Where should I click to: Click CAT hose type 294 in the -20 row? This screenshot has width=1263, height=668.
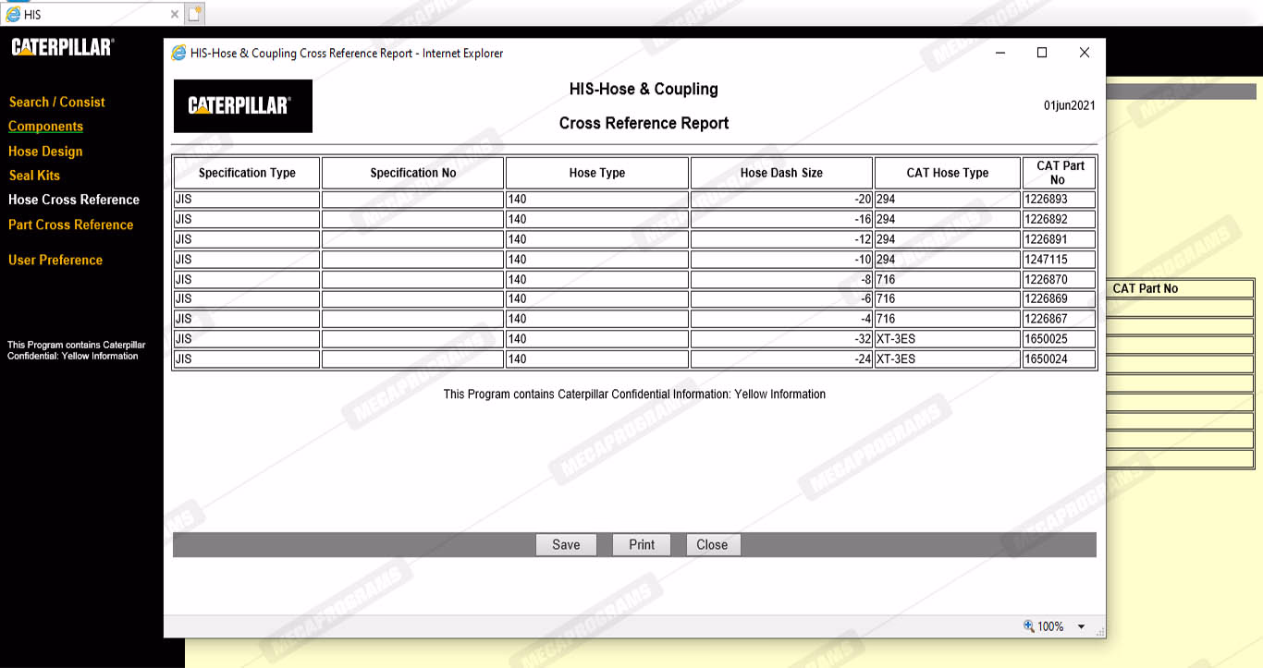pyautogui.click(x=948, y=200)
